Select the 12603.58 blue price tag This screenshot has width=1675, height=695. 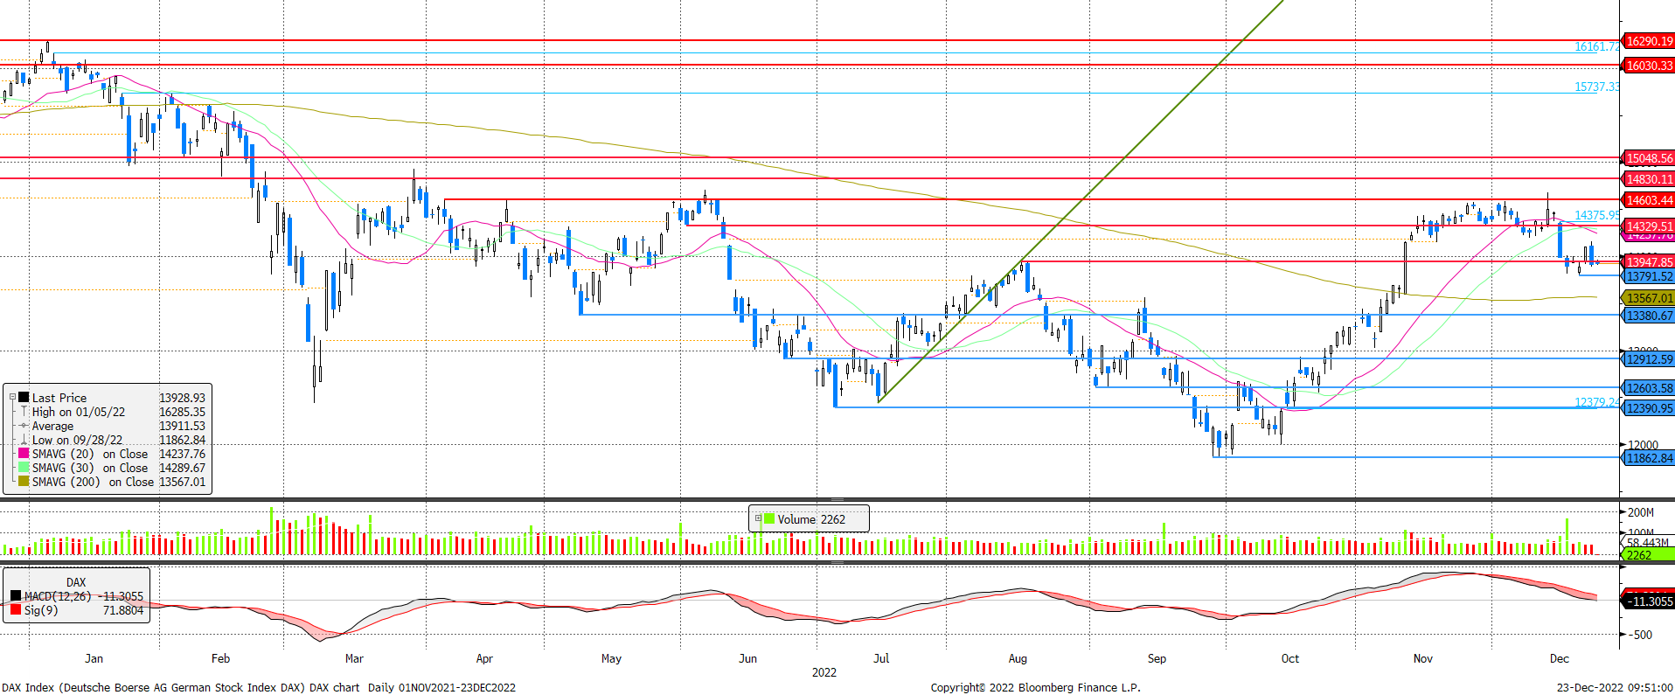(1649, 388)
